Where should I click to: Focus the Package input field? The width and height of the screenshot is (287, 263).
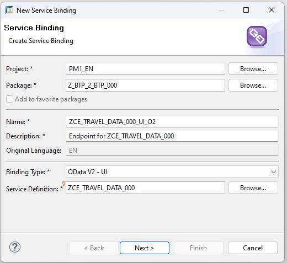pyautogui.click(x=145, y=85)
